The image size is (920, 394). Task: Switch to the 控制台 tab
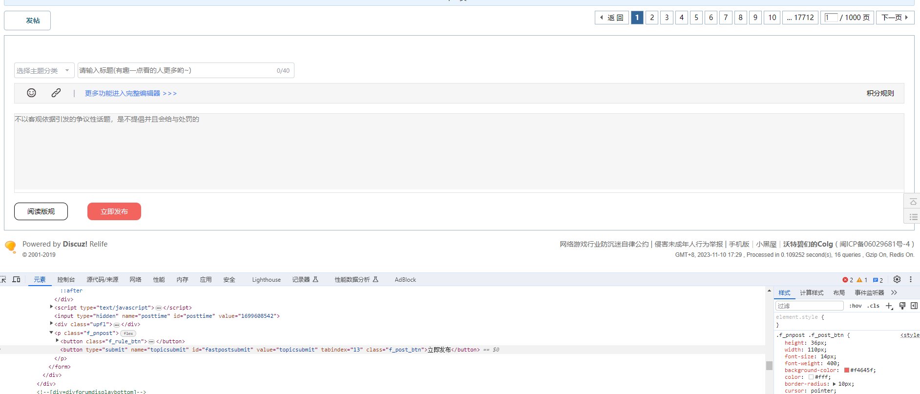coord(66,280)
